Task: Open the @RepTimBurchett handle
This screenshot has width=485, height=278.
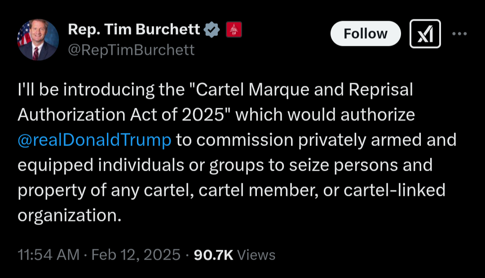Action: click(x=131, y=50)
